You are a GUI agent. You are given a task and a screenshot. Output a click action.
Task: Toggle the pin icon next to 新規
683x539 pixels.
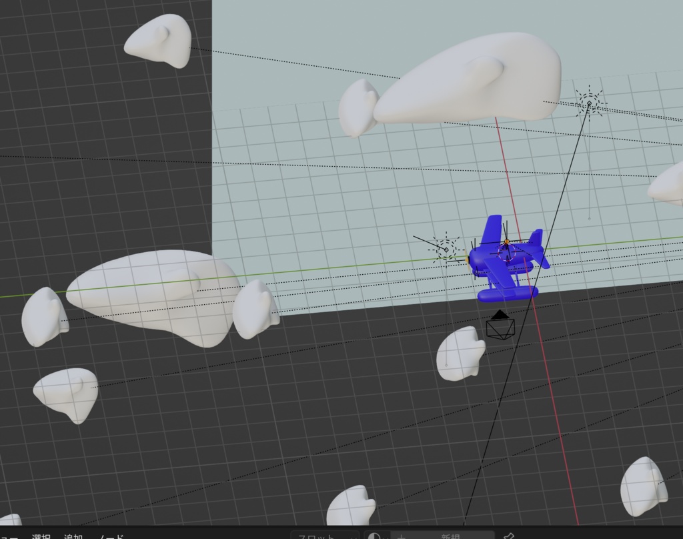[x=508, y=536]
